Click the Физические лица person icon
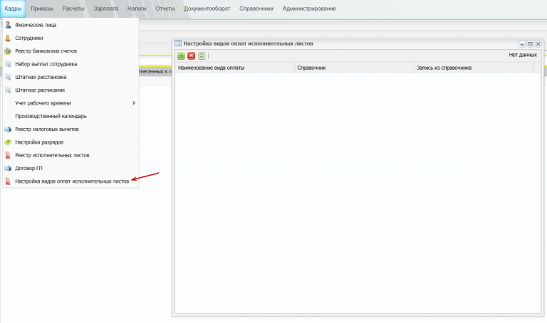The width and height of the screenshot is (547, 323). [8, 25]
